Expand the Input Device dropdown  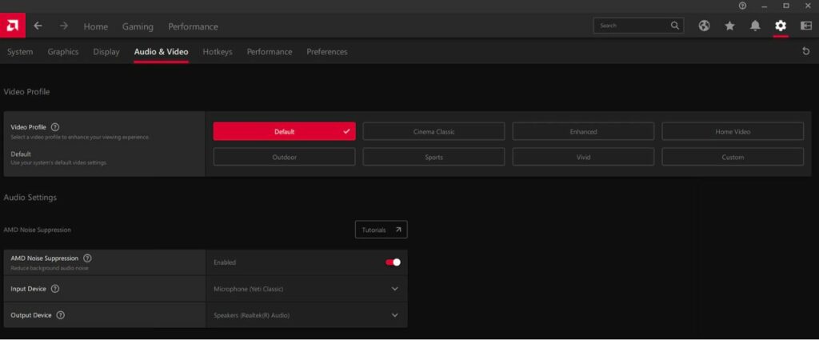[395, 289]
